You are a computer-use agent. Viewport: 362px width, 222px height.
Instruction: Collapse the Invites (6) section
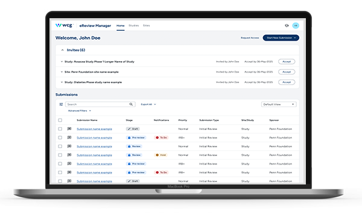[62, 50]
